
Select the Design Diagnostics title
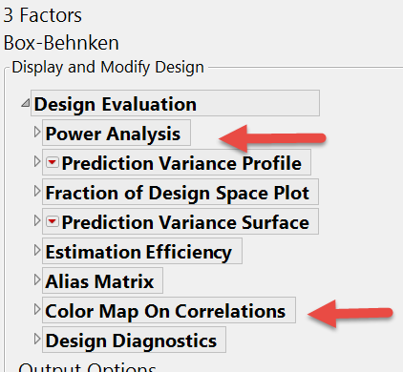coord(131,341)
